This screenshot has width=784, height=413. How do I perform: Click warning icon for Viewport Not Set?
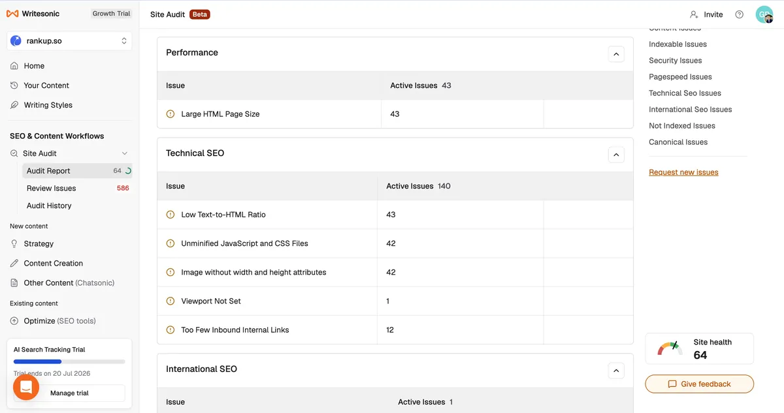171,301
